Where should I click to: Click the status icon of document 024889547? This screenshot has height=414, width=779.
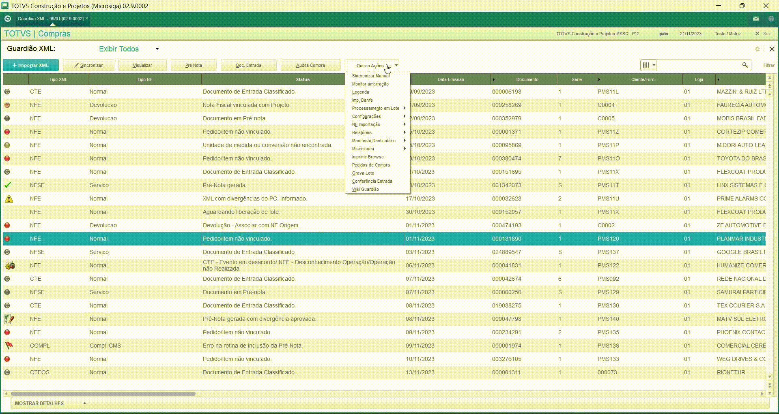pos(7,252)
